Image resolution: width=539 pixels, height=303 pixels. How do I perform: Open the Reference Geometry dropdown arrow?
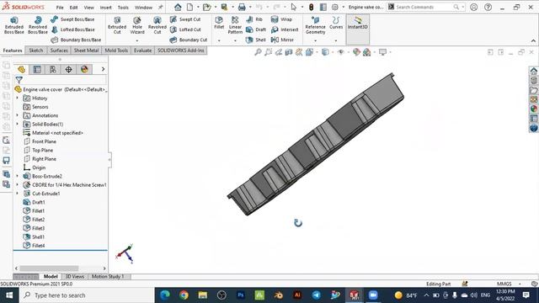point(315,40)
